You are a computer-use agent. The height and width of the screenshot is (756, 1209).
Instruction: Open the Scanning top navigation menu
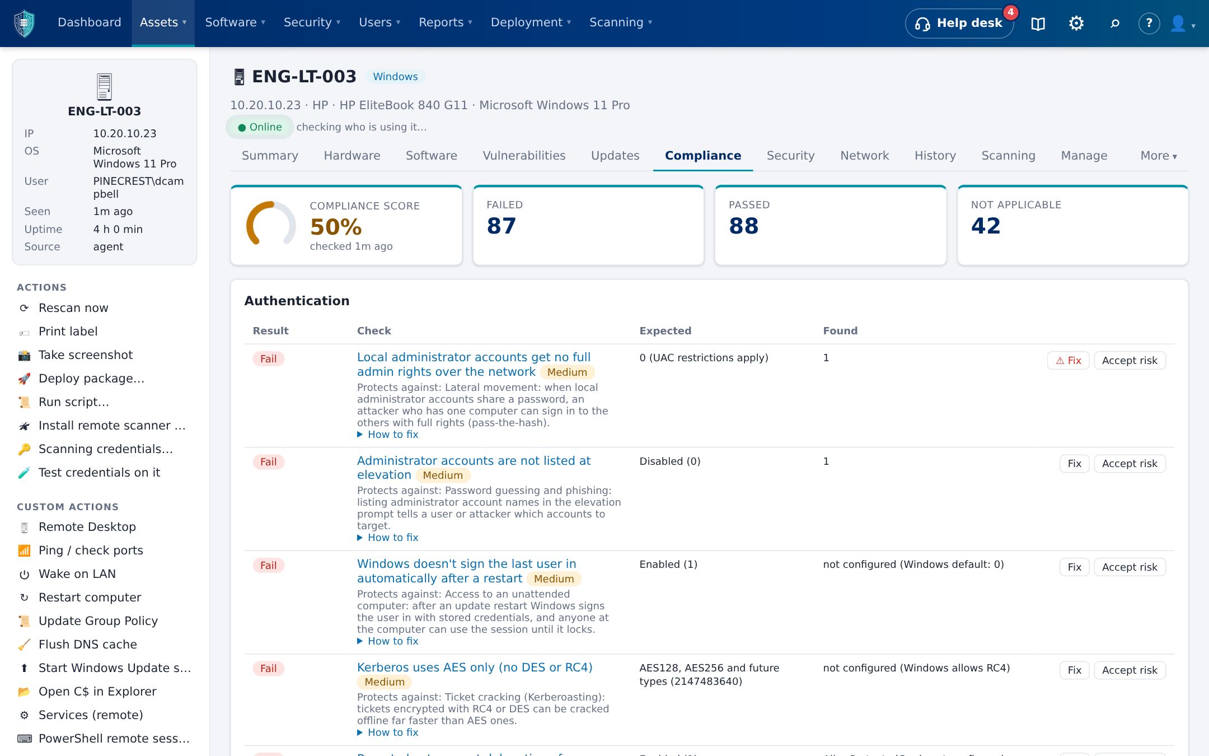pyautogui.click(x=621, y=22)
